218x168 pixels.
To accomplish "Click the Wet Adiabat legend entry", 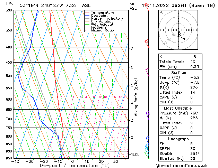I will click(99, 24).
